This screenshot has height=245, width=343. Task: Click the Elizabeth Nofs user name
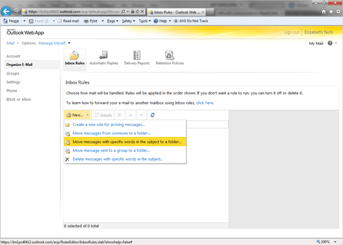[x=319, y=32]
